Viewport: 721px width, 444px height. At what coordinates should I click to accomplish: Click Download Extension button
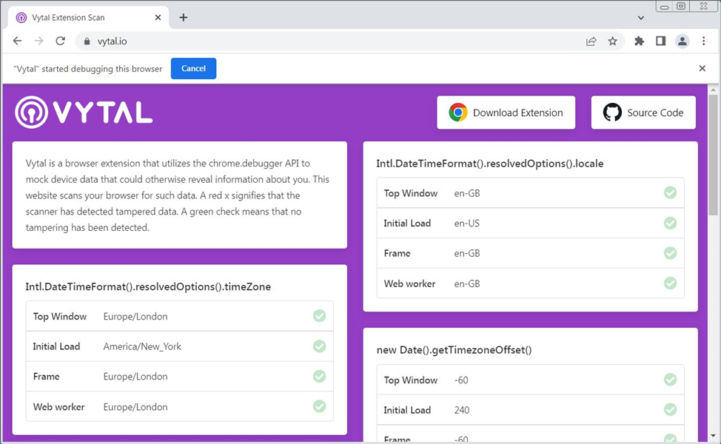pos(506,112)
